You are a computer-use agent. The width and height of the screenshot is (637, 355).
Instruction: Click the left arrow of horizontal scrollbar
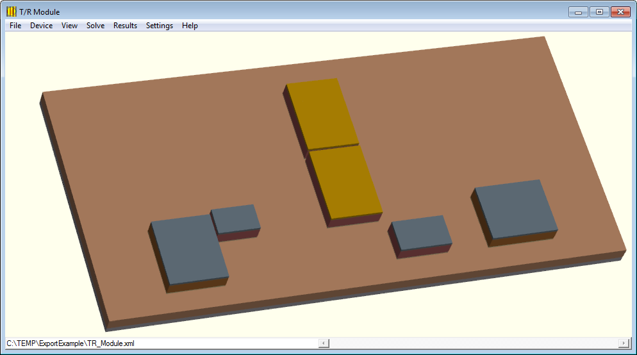point(324,343)
